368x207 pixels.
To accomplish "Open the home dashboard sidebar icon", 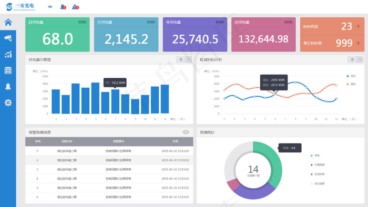I will coord(8,22).
